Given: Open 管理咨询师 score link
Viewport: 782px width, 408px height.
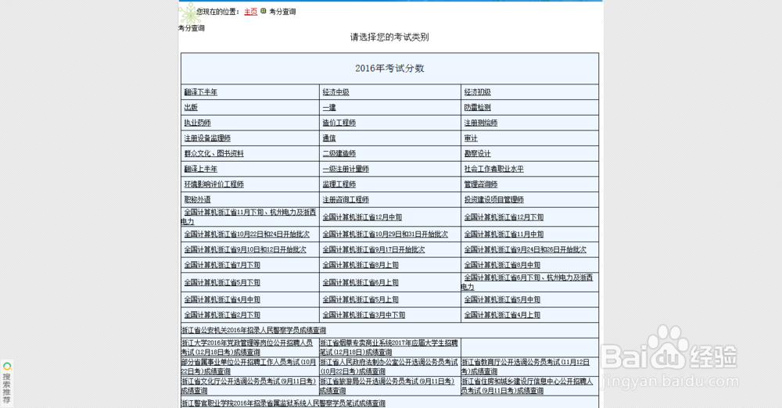Looking at the screenshot, I should [481, 184].
